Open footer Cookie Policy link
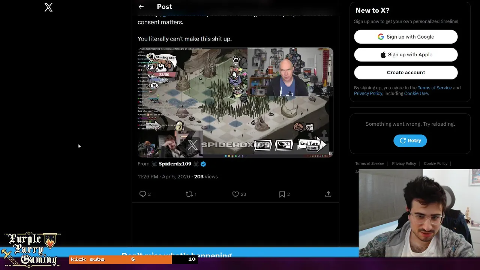 tap(435, 163)
